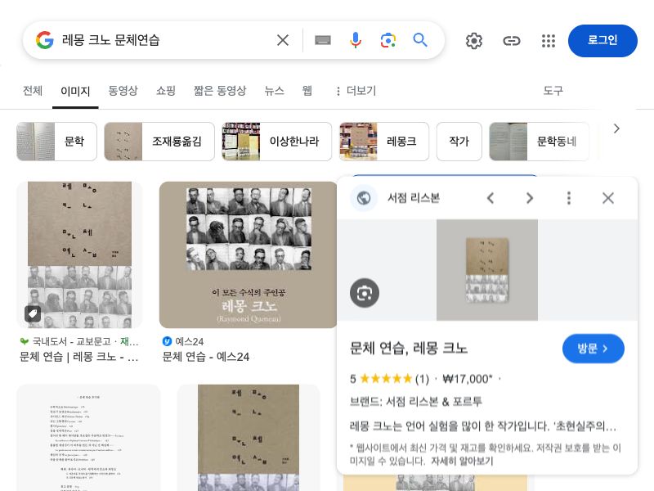654x491 pixels.
Task: Search inside image with the Lens button
Action: (x=365, y=293)
